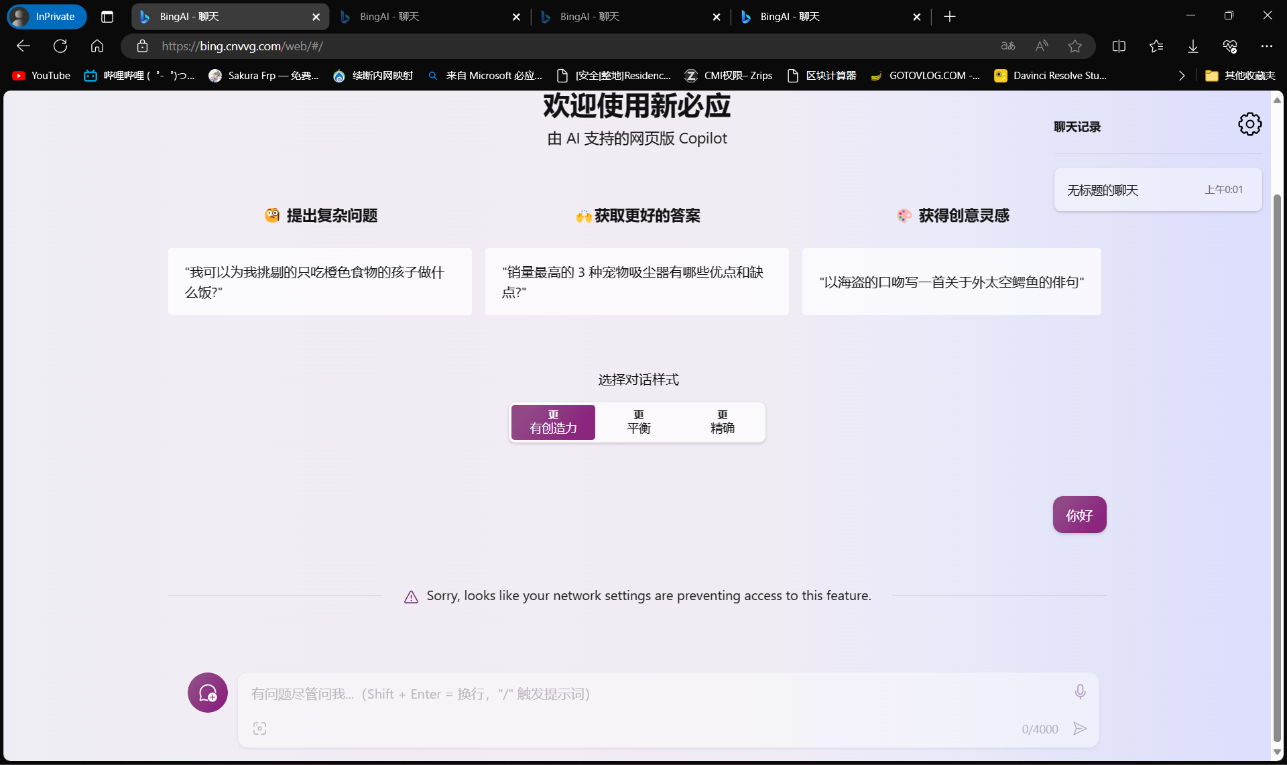Open the downloads icon
The height and width of the screenshot is (765, 1287).
[x=1193, y=46]
